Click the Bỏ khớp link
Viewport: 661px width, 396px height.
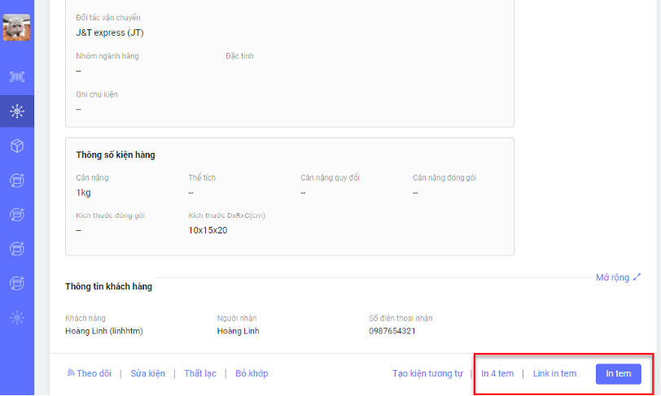click(x=252, y=373)
